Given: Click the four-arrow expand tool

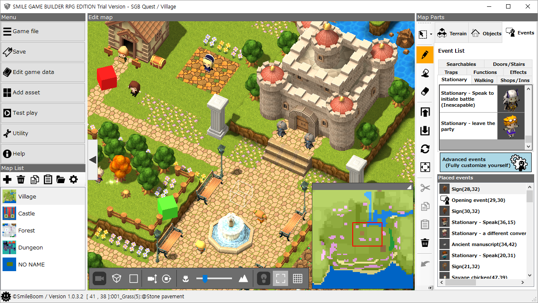Looking at the screenshot, I should (x=425, y=167).
